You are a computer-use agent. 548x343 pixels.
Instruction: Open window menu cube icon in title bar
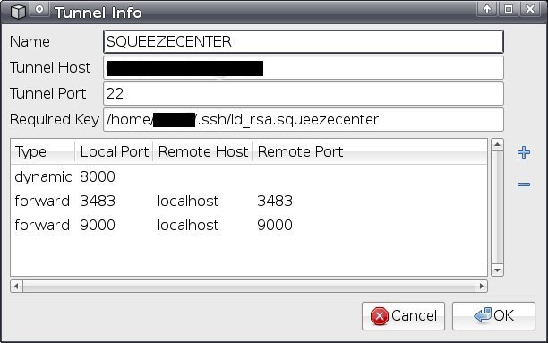(x=18, y=11)
